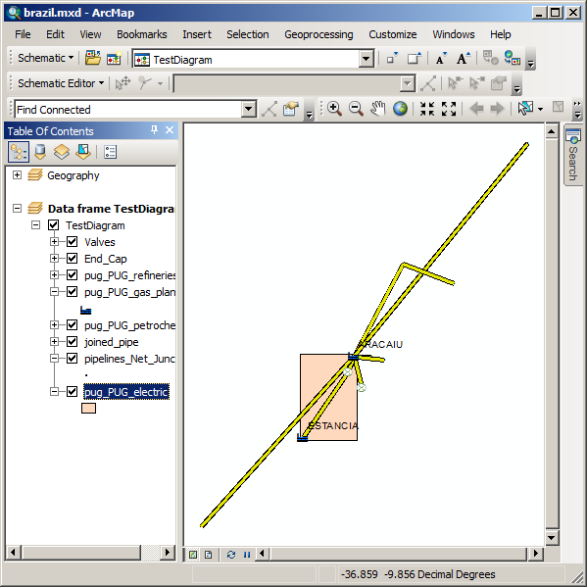Open the Bookmarks menu

click(142, 34)
